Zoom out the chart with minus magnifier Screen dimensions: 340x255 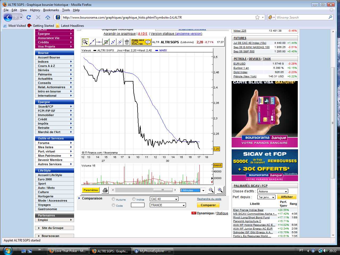coord(211,190)
